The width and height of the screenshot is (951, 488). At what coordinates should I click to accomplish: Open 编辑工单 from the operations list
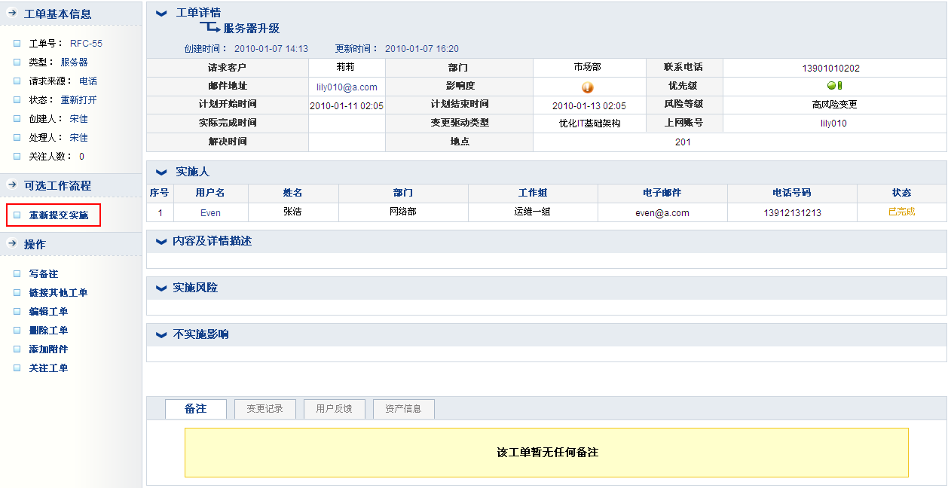48,312
